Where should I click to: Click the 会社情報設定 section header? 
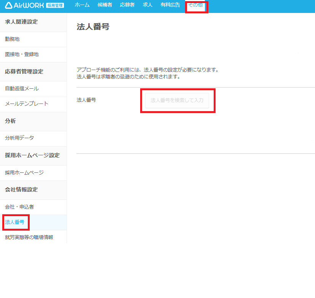(21, 190)
